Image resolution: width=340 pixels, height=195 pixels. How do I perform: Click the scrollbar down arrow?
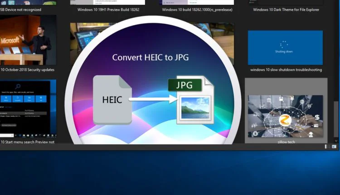(336, 141)
